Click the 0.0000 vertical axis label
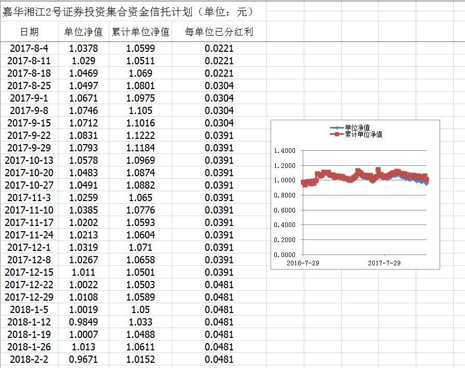 tap(284, 255)
